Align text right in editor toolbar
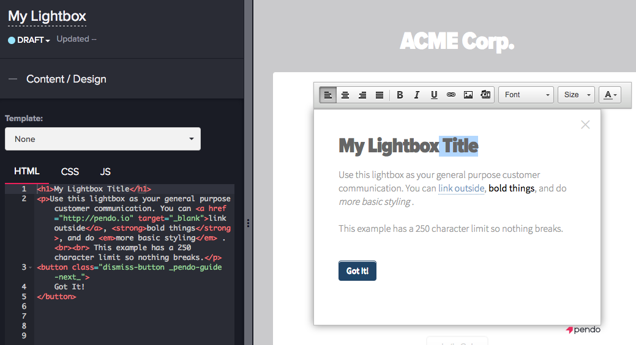Viewport: 636px width, 345px height. click(x=362, y=95)
